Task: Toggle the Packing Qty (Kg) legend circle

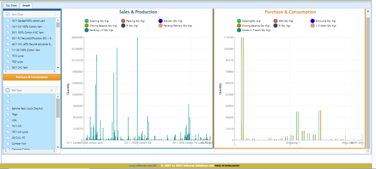Action: (123, 21)
